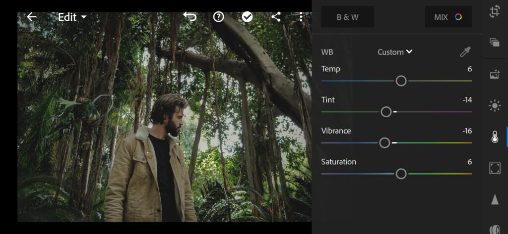Open the three-dot overflow menu
Viewport: 508px width, 234px height.
pos(301,17)
